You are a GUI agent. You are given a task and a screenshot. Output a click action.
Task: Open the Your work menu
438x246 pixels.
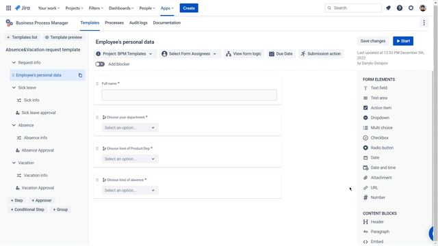[x=49, y=8]
